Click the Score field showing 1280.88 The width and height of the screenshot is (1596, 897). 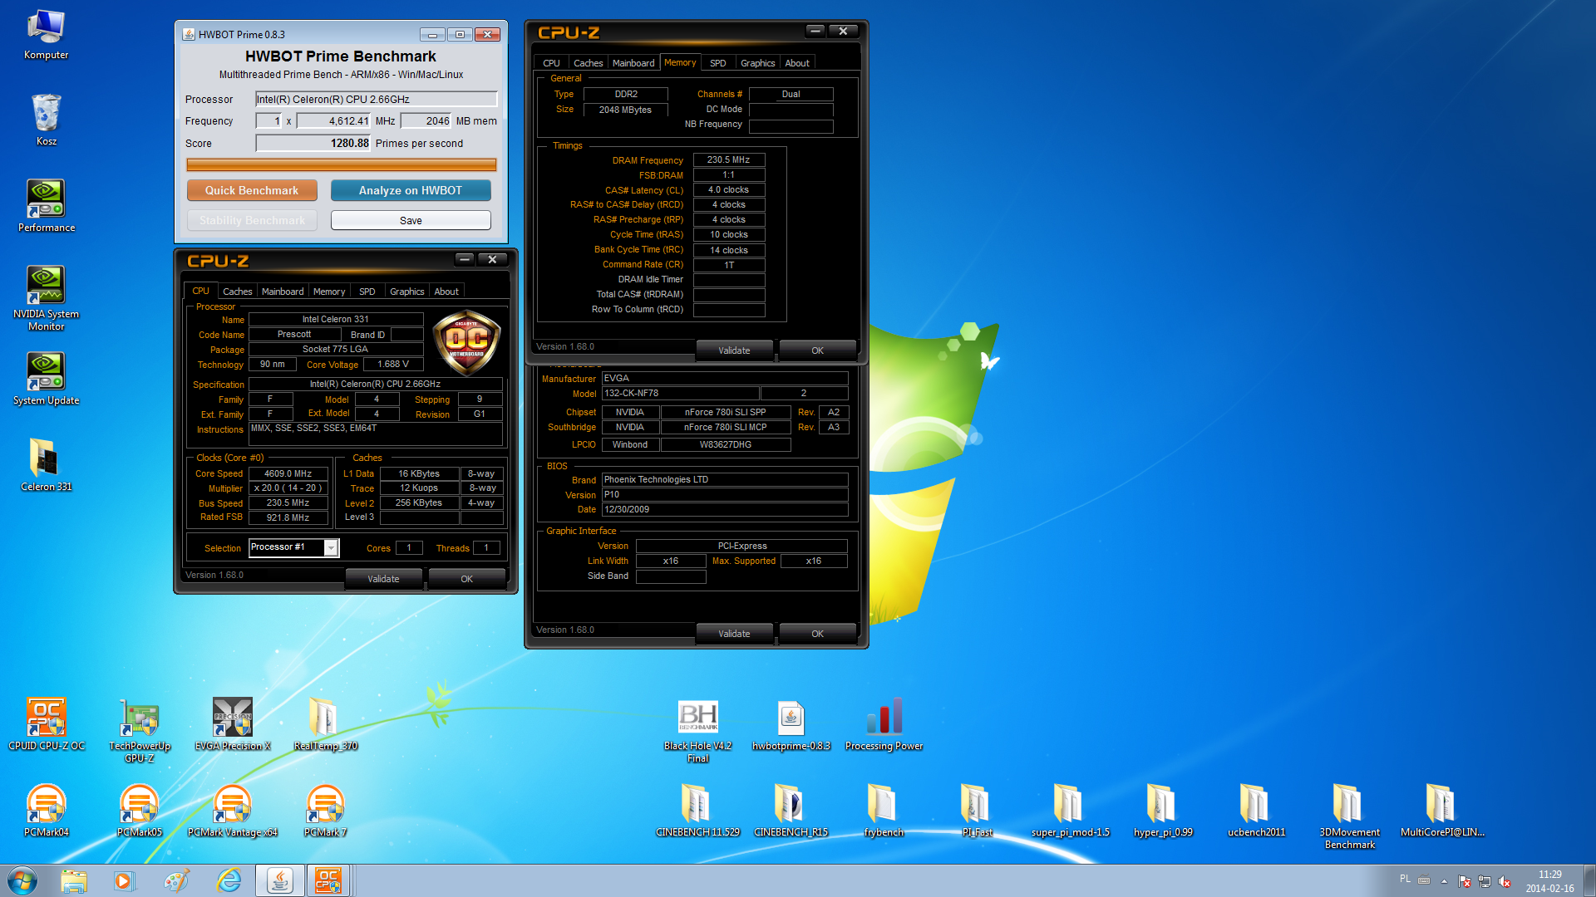point(313,144)
